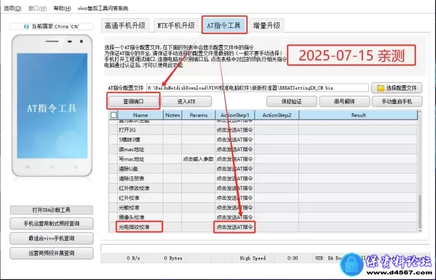
Task: Click the 查询端口 button
Action: pos(133,101)
